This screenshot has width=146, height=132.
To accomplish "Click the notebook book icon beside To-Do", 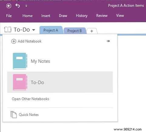I will pyautogui.click(x=8, y=29).
